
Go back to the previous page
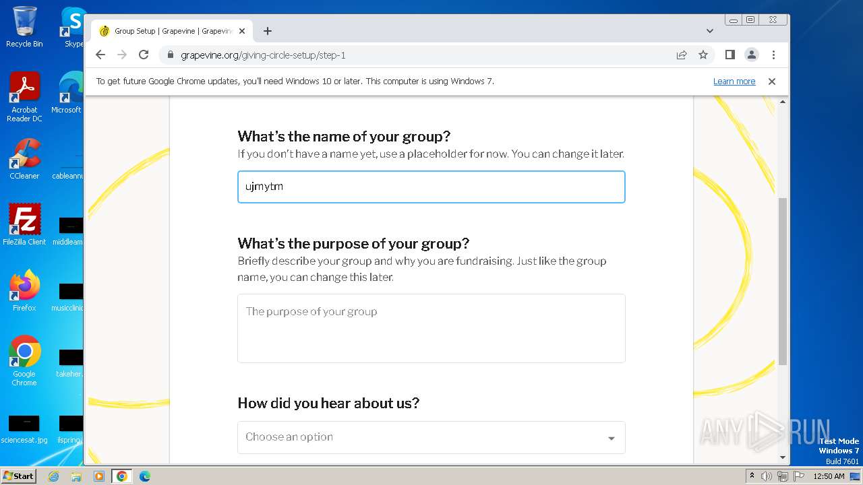100,55
